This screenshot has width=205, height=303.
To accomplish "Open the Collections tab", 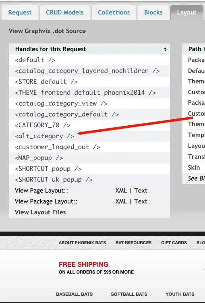I will click(x=114, y=12).
